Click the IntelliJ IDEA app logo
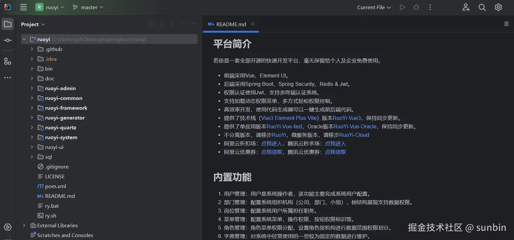 point(7,7)
